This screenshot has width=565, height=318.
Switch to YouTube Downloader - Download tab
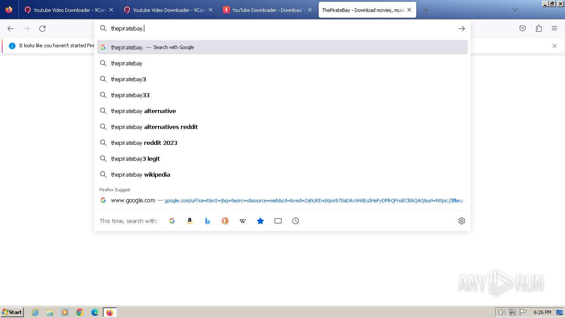coord(267,10)
